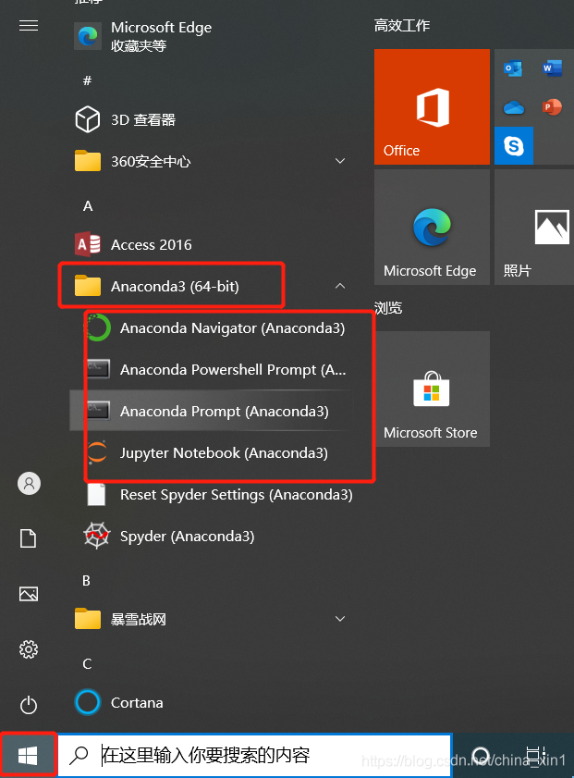Image resolution: width=574 pixels, height=778 pixels.
Task: Launch Spyder (Anaconda3)
Action: coord(213,537)
